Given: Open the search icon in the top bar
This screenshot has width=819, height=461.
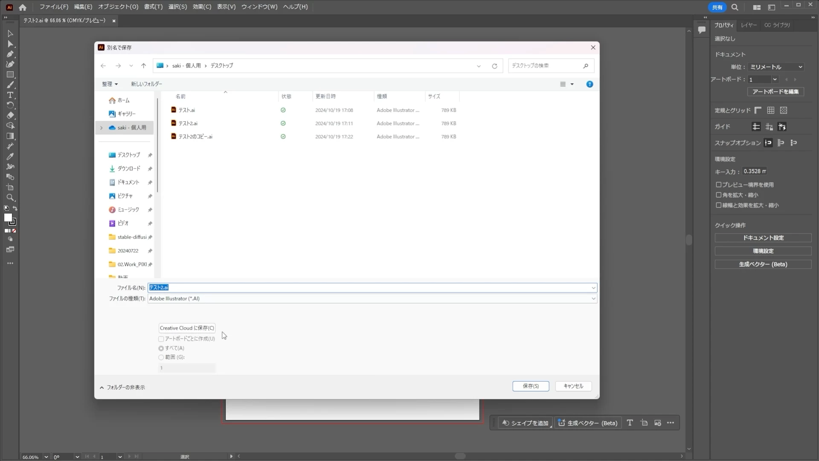Looking at the screenshot, I should 735,7.
